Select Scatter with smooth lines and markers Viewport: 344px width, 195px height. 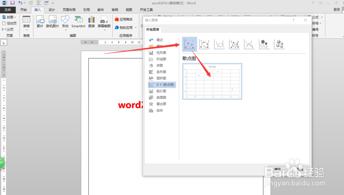tap(204, 44)
